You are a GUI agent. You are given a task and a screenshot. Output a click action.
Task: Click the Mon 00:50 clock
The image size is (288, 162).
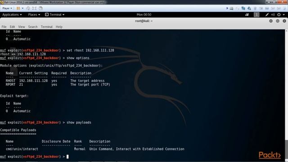point(144,14)
